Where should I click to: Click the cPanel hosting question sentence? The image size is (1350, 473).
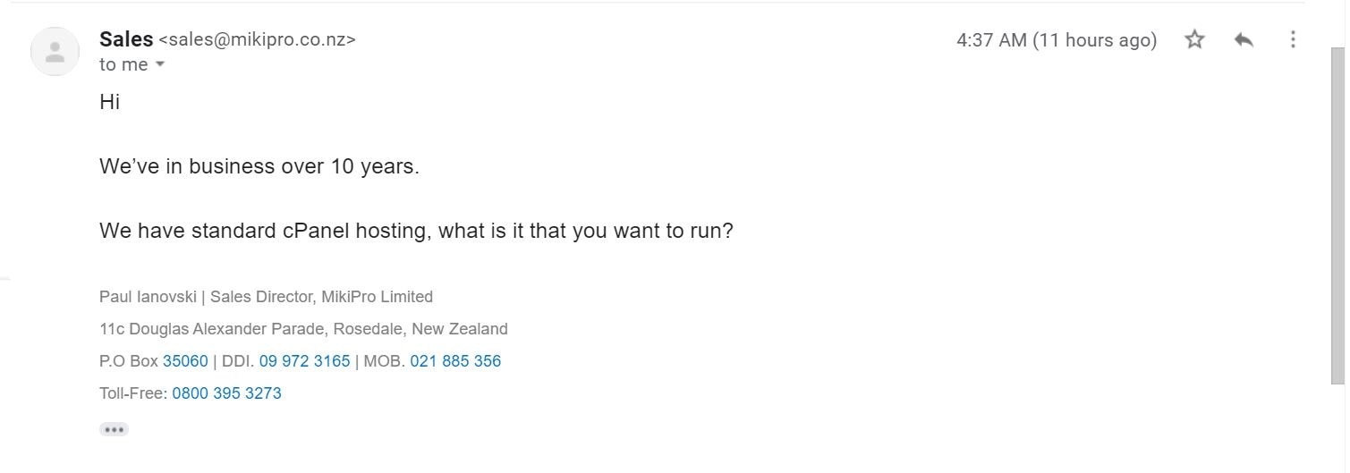[416, 231]
